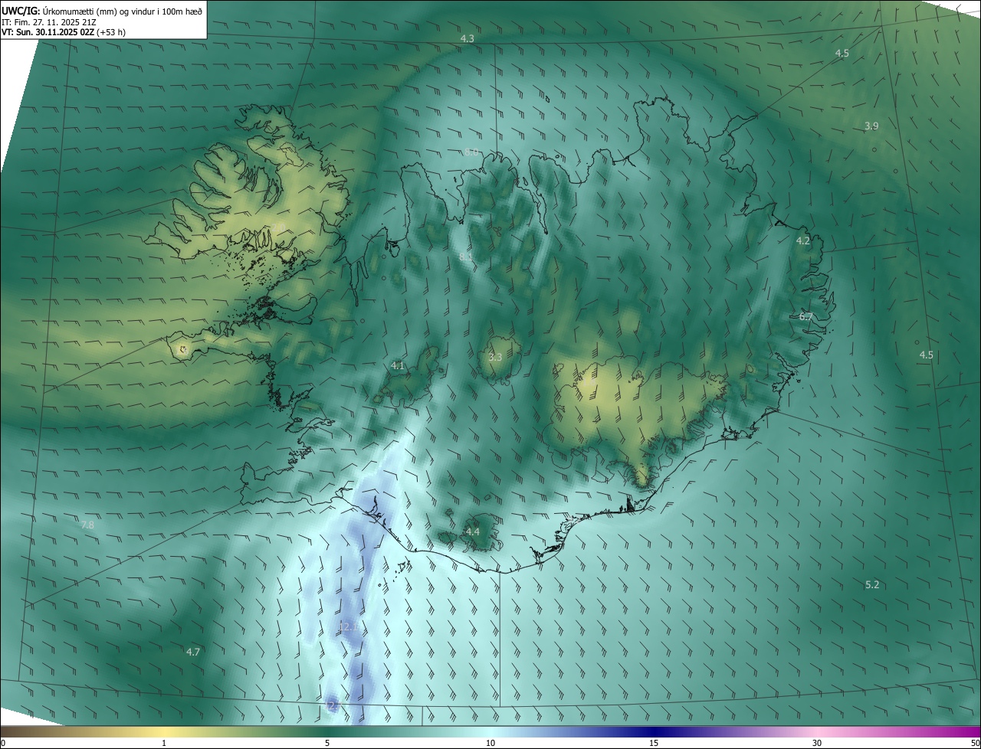Click the "5.2" value label on the map
Image resolution: width=981 pixels, height=749 pixels.
[872, 584]
